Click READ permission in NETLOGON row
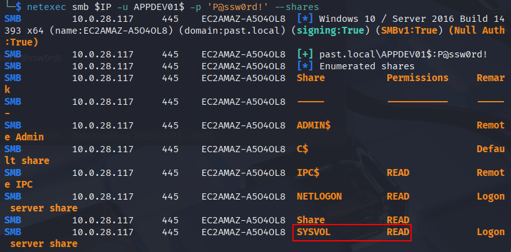 click(398, 196)
